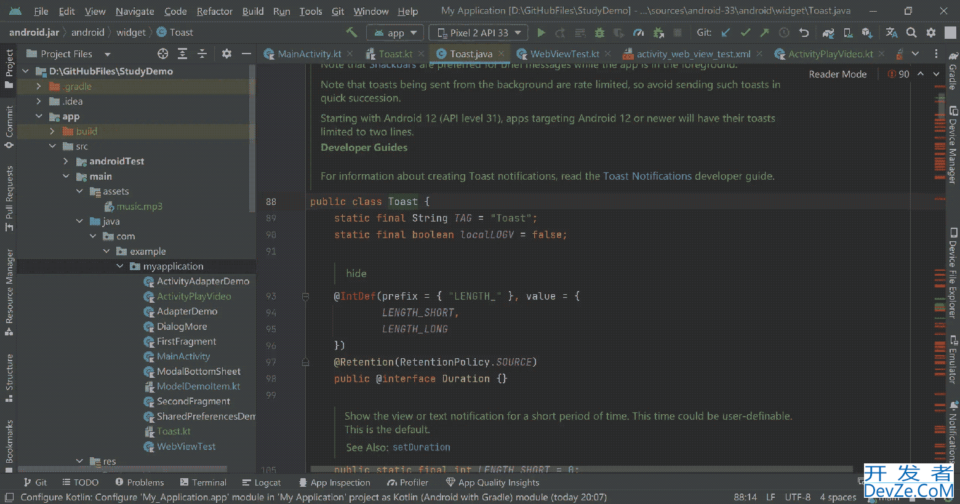Open the Logcat tool window
Image resolution: width=960 pixels, height=504 pixels.
coord(262,482)
